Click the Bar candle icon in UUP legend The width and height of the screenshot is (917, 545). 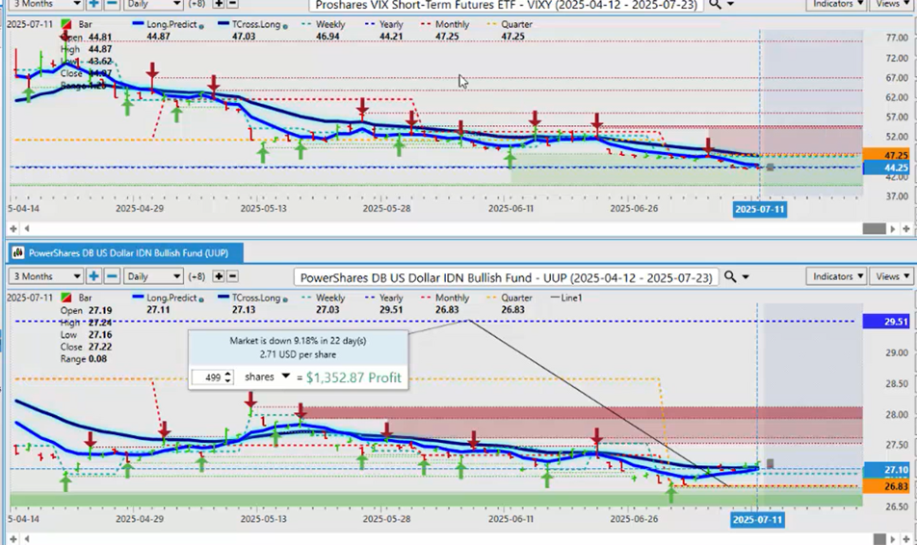pyautogui.click(x=65, y=298)
